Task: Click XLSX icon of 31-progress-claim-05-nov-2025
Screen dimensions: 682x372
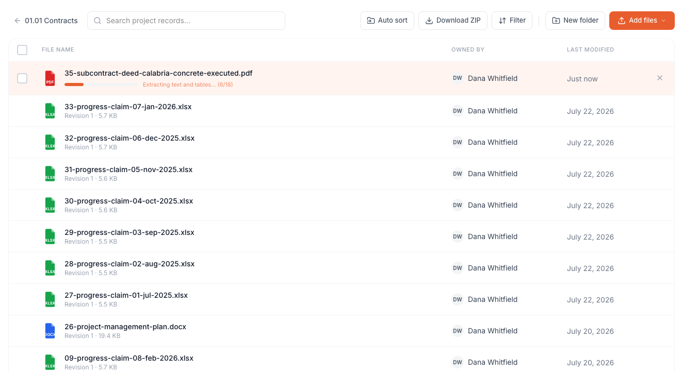Action: pos(50,174)
